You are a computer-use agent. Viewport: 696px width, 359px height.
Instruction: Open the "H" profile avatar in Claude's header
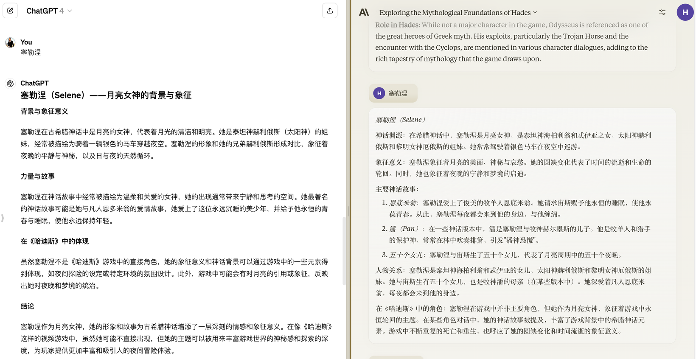click(685, 12)
